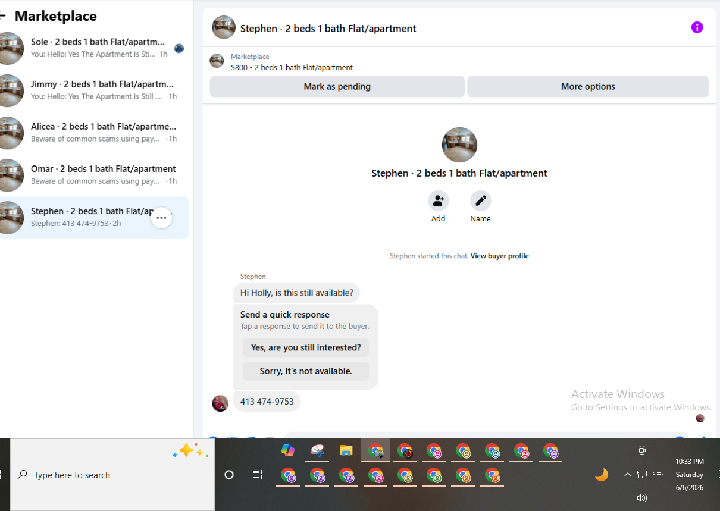Send quick reply 'Sorry, it's not available.'

pyautogui.click(x=306, y=371)
